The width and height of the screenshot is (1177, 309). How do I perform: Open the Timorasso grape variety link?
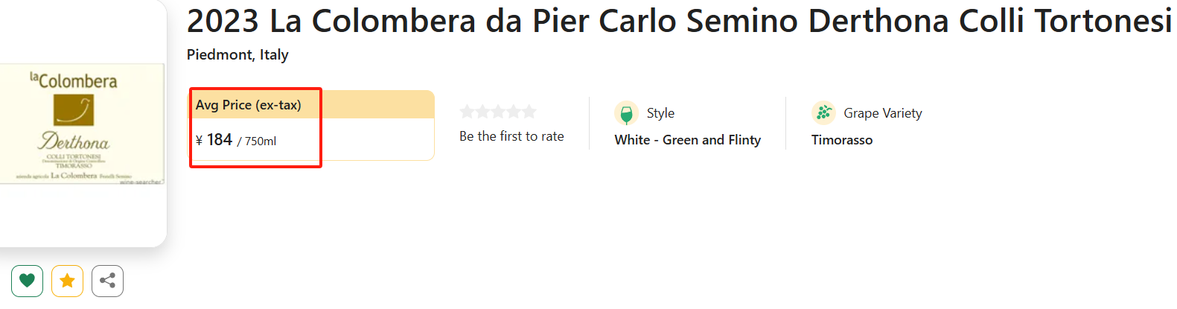click(841, 140)
